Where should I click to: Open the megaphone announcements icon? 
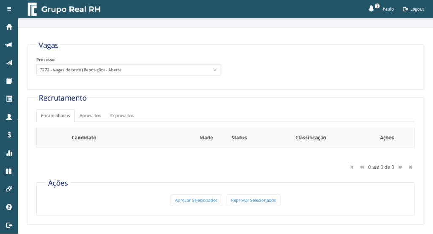pyautogui.click(x=9, y=45)
